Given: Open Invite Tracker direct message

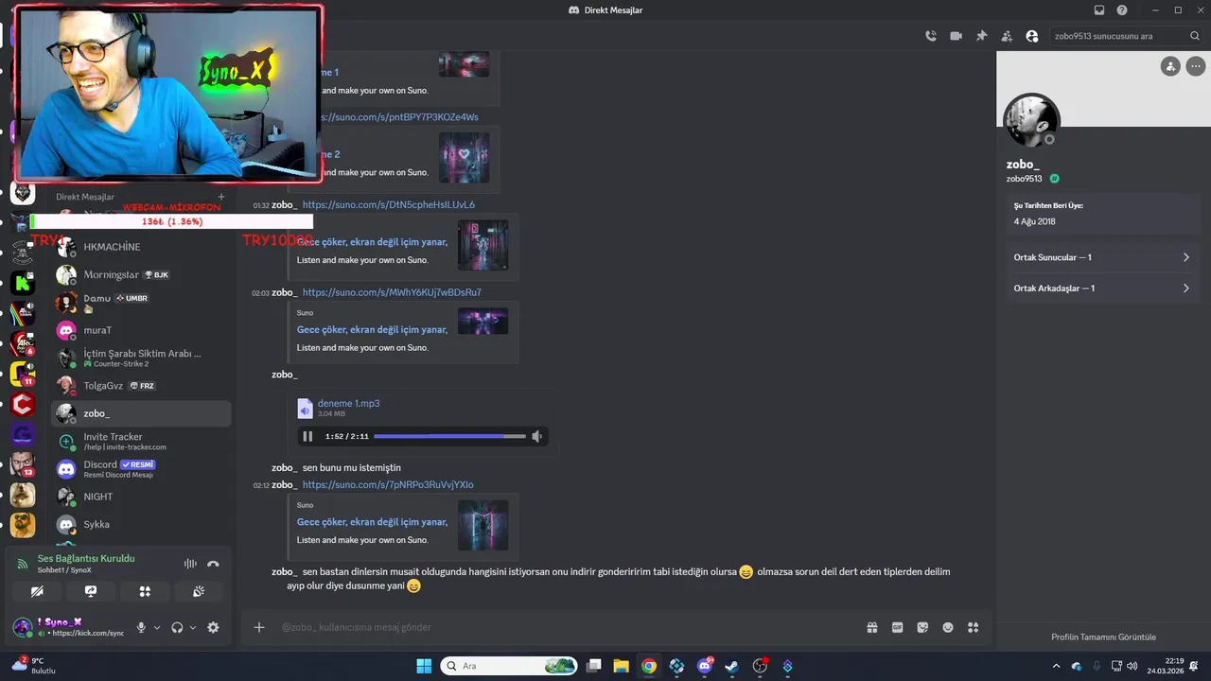Looking at the screenshot, I should click(x=141, y=441).
